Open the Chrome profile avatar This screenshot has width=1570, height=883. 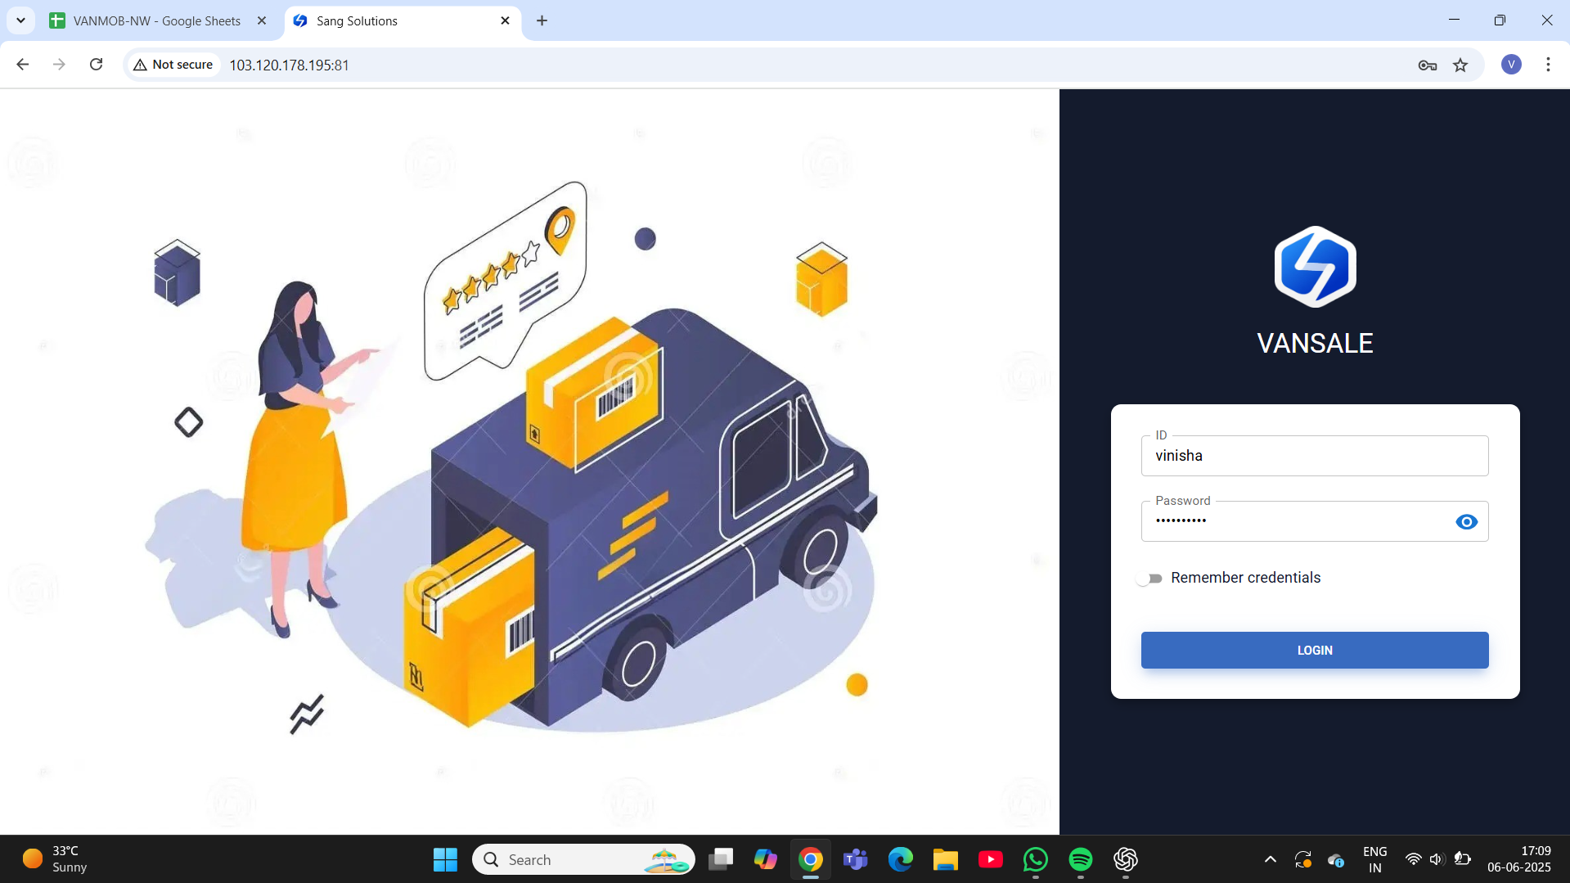[1510, 65]
